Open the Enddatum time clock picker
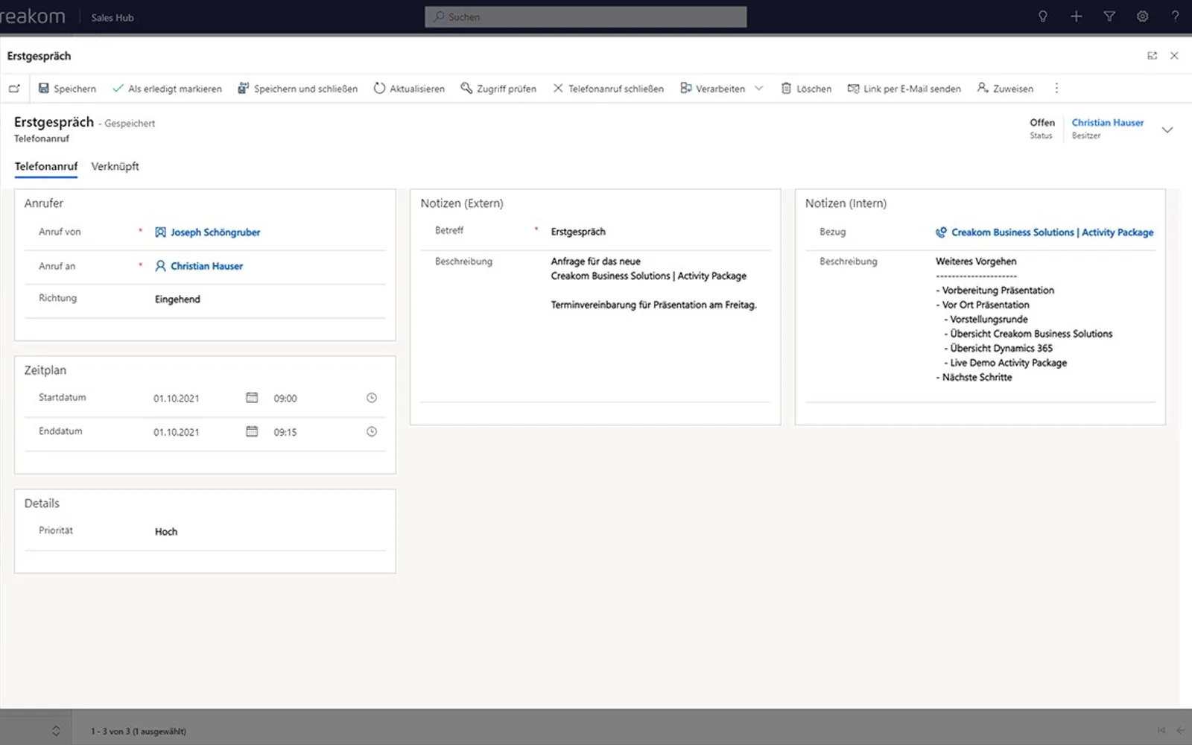Screen dimensions: 1192x745 click(372, 431)
